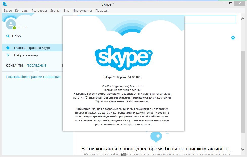Open the Контакты menu
This screenshot has width=247, height=157.
(x=22, y=11)
